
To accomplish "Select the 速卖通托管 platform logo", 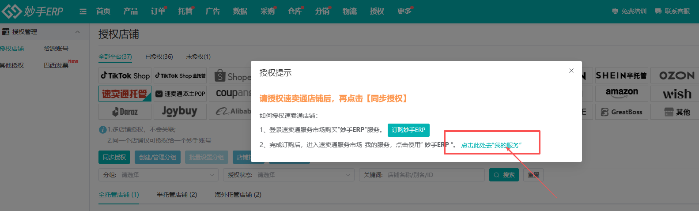I will point(125,94).
